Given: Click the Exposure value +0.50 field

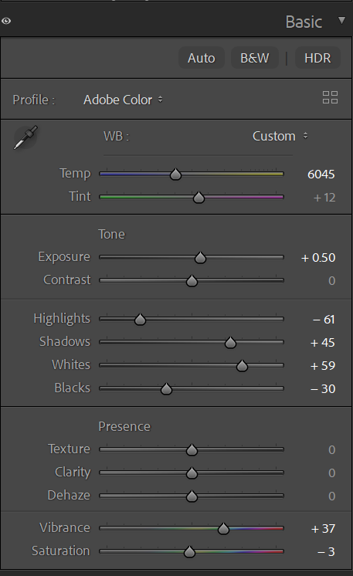Looking at the screenshot, I should [x=318, y=258].
